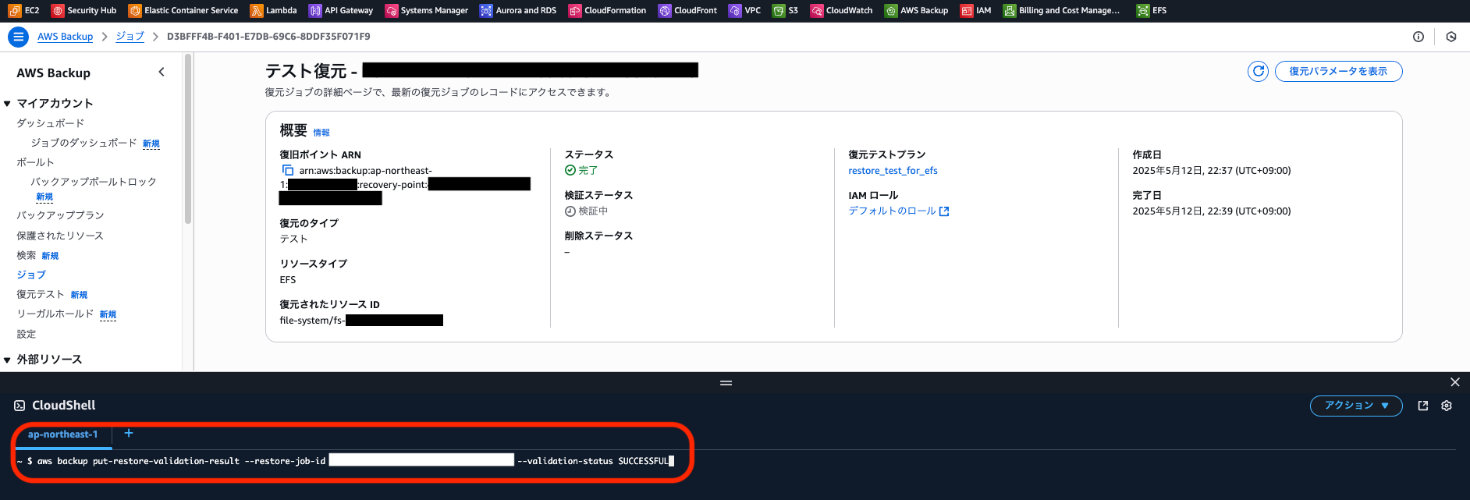Open Security Hub shortcut icon
This screenshot has height=500, width=1470.
tap(57, 10)
